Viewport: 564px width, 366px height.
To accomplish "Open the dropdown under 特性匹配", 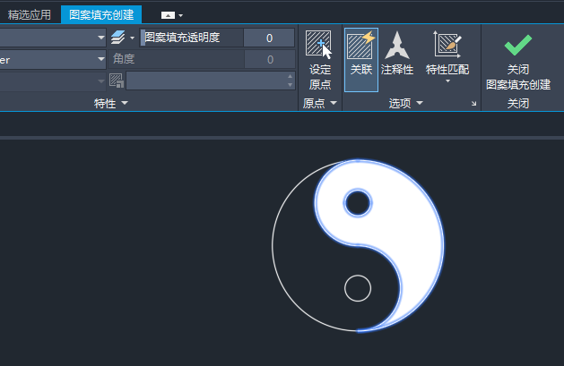I will (x=447, y=81).
